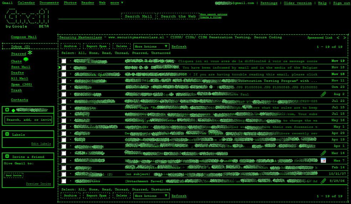Open Sent Mail folder
This screenshot has width=351, height=204.
(x=21, y=67)
